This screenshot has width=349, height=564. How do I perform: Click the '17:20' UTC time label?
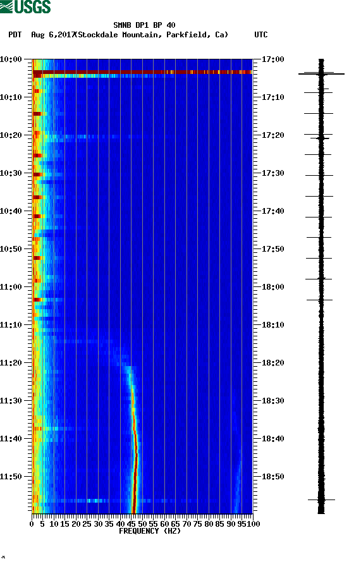pyautogui.click(x=272, y=135)
